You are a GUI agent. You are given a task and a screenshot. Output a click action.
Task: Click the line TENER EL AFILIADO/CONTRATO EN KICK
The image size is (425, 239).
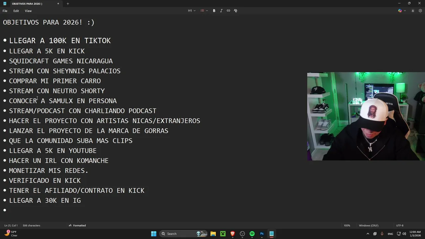coord(77,190)
